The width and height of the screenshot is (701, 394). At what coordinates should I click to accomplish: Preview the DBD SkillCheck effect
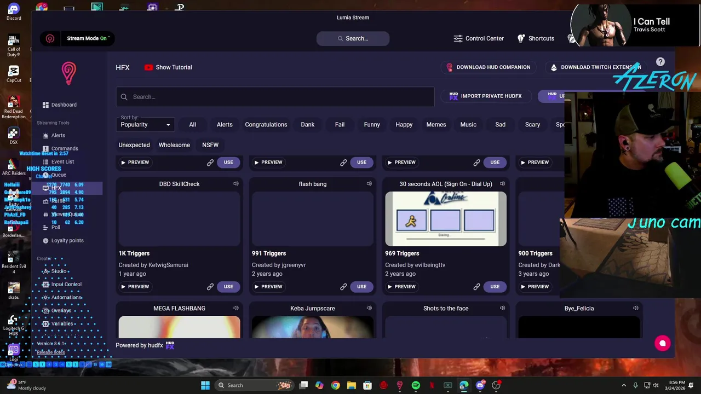click(135, 286)
